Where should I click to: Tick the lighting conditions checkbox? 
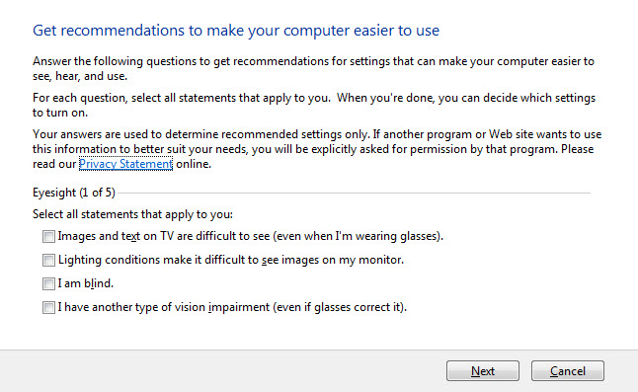point(48,260)
